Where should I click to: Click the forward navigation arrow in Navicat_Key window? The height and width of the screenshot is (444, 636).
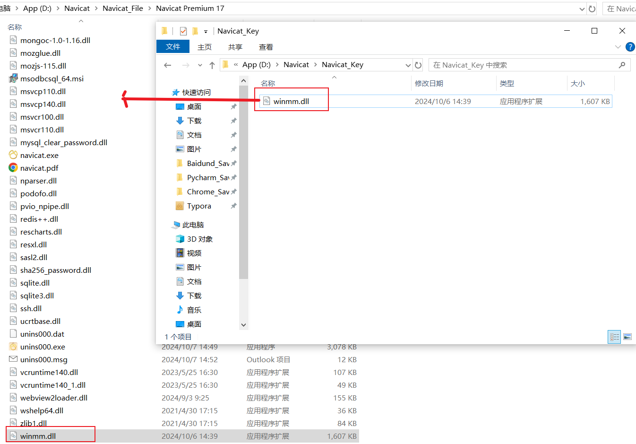[x=186, y=65]
